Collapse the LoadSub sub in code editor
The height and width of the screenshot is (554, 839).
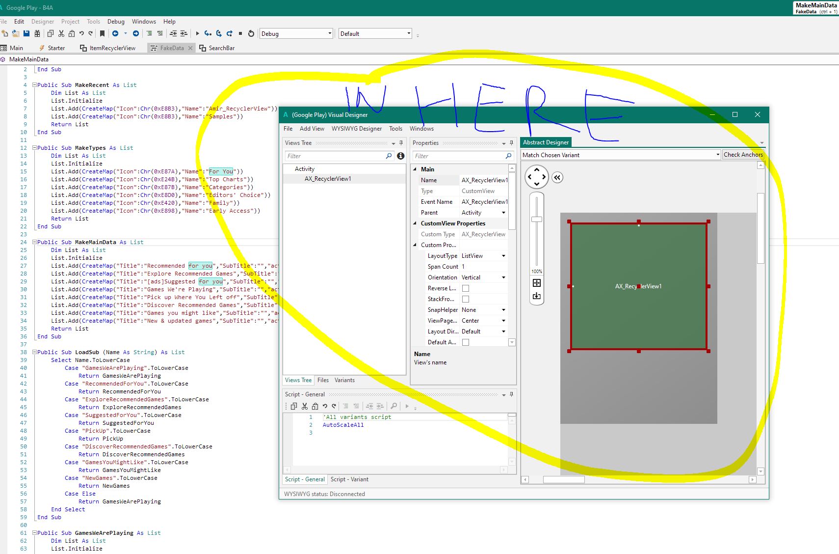[34, 352]
